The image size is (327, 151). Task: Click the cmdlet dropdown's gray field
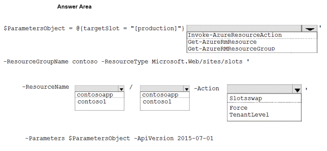click(x=244, y=28)
